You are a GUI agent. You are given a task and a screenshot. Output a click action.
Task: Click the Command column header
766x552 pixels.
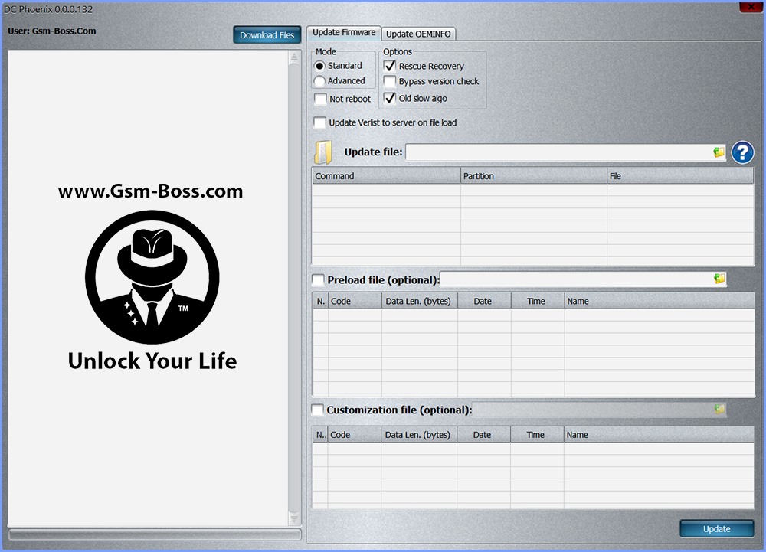(386, 176)
